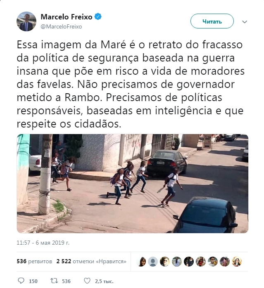The image size is (264, 288).
Task: Click the tweet body text
Action: coord(131,84)
